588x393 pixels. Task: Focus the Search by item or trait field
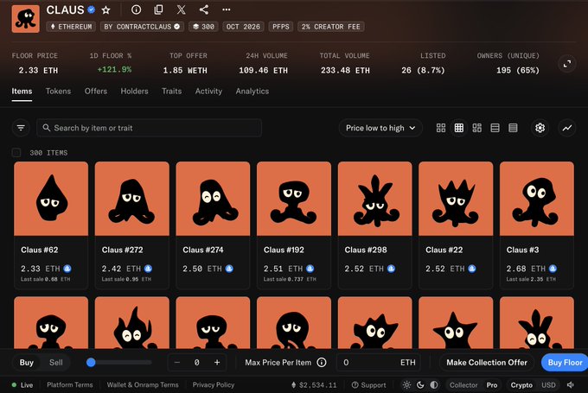point(150,128)
